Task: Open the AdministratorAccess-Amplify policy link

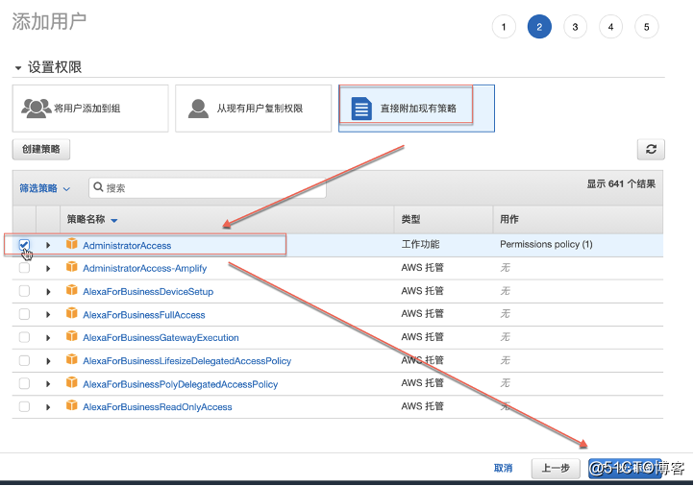Action: point(145,268)
